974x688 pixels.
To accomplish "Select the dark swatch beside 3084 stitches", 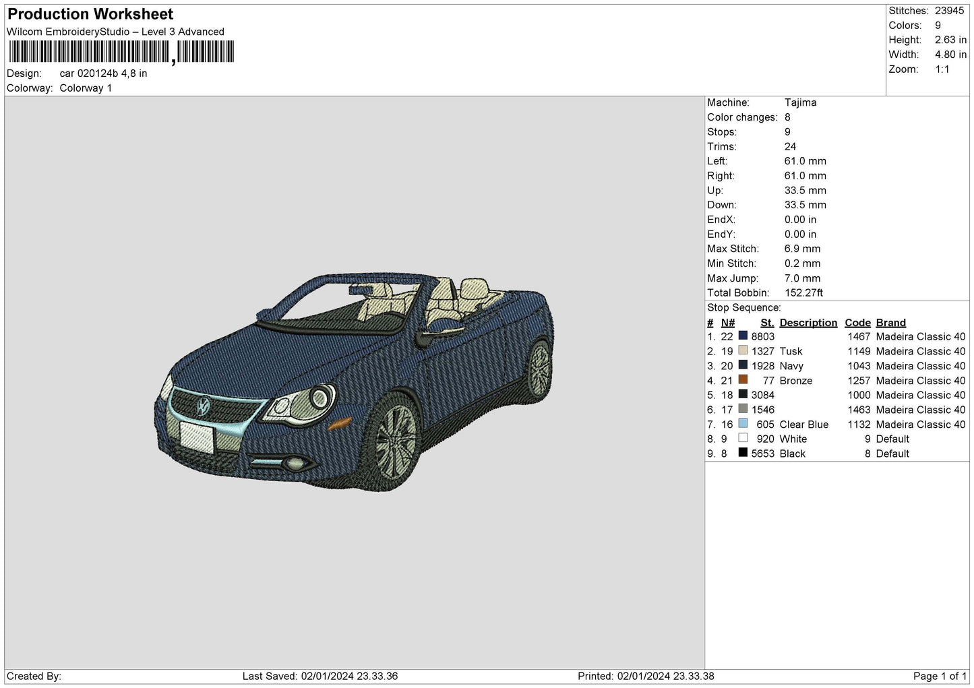I will pyautogui.click(x=743, y=394).
